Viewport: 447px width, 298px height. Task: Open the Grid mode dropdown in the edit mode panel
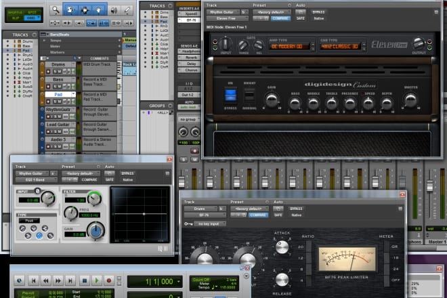[x=33, y=18]
